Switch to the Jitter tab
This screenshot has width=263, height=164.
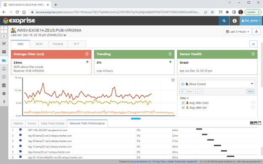[x=20, y=44]
